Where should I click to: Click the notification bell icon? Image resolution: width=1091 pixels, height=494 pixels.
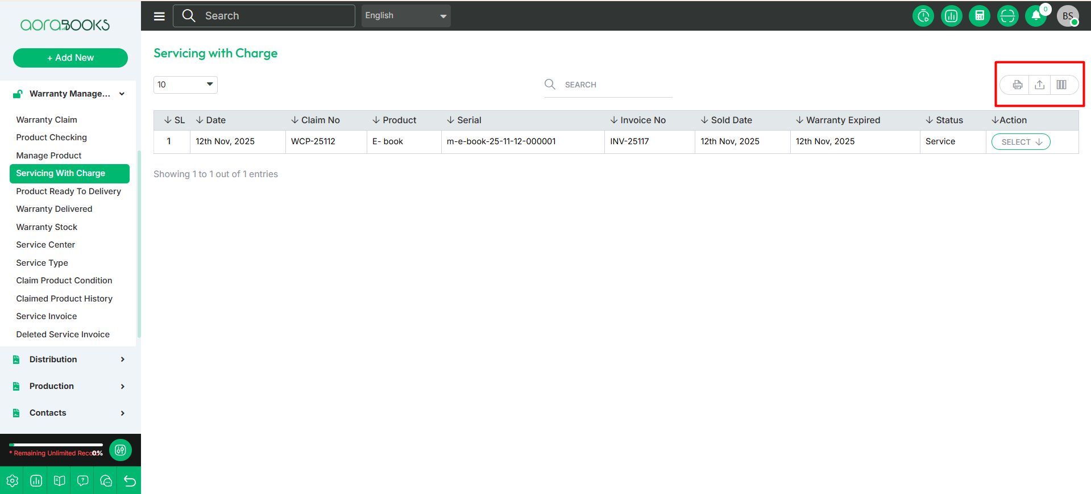[x=1036, y=16]
